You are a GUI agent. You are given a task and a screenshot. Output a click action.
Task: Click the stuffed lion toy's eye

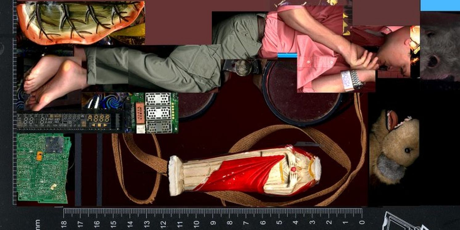407,150
